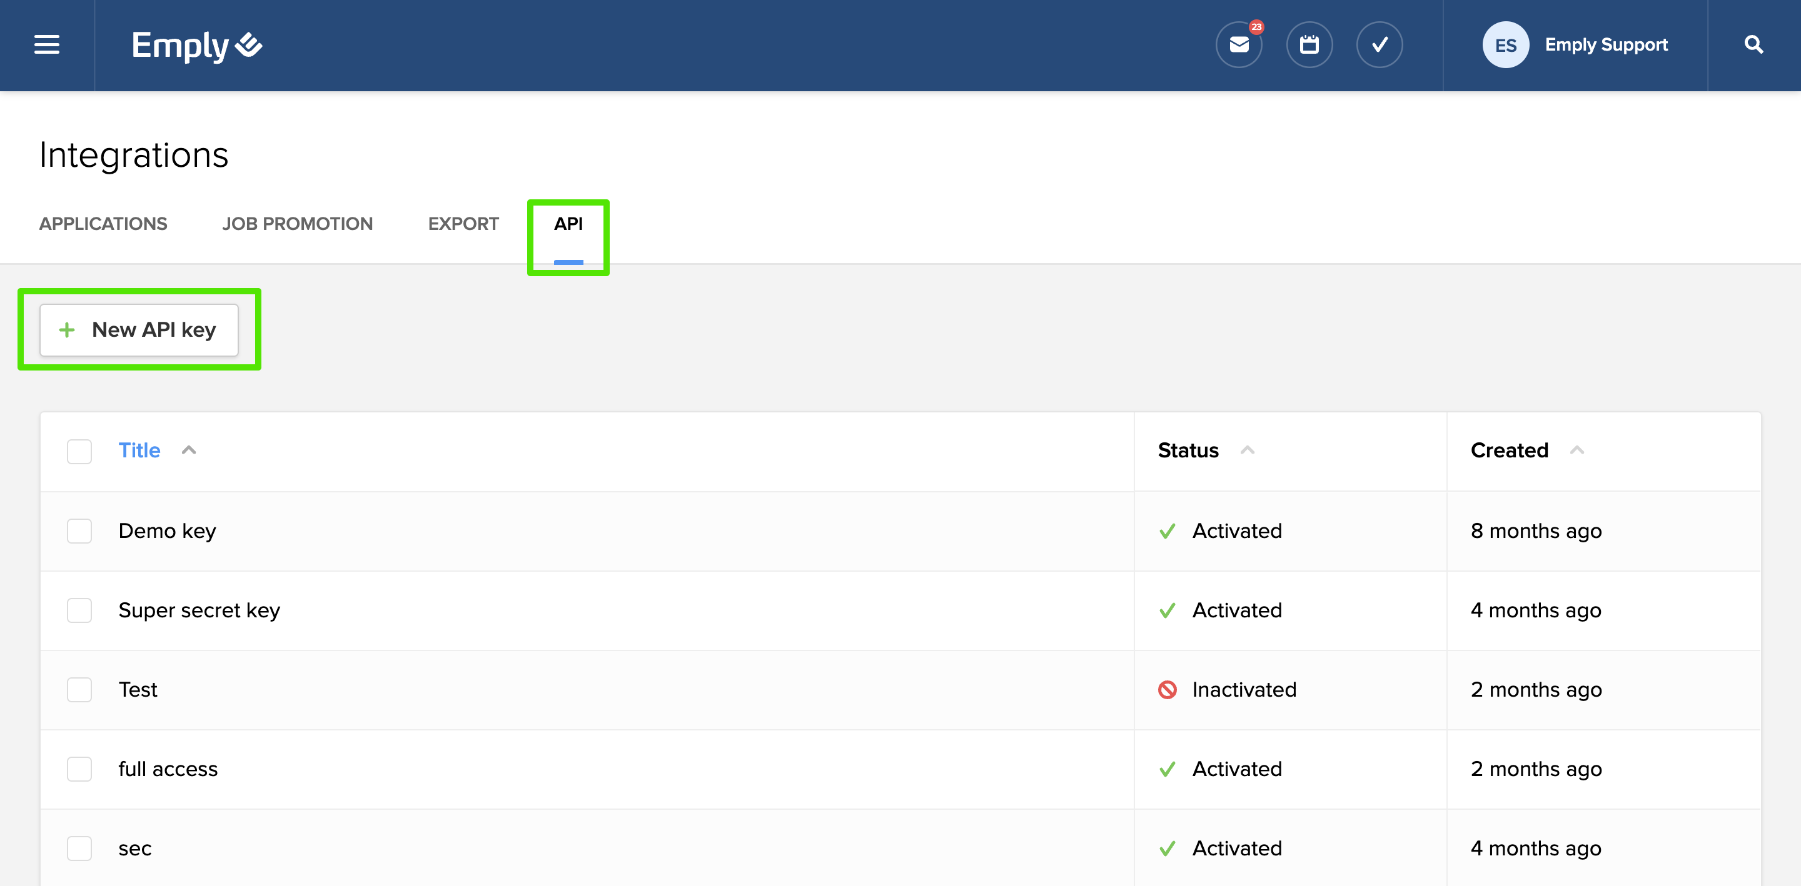Select the Demo key row checkbox
Viewport: 1801px width, 886px height.
coord(79,531)
